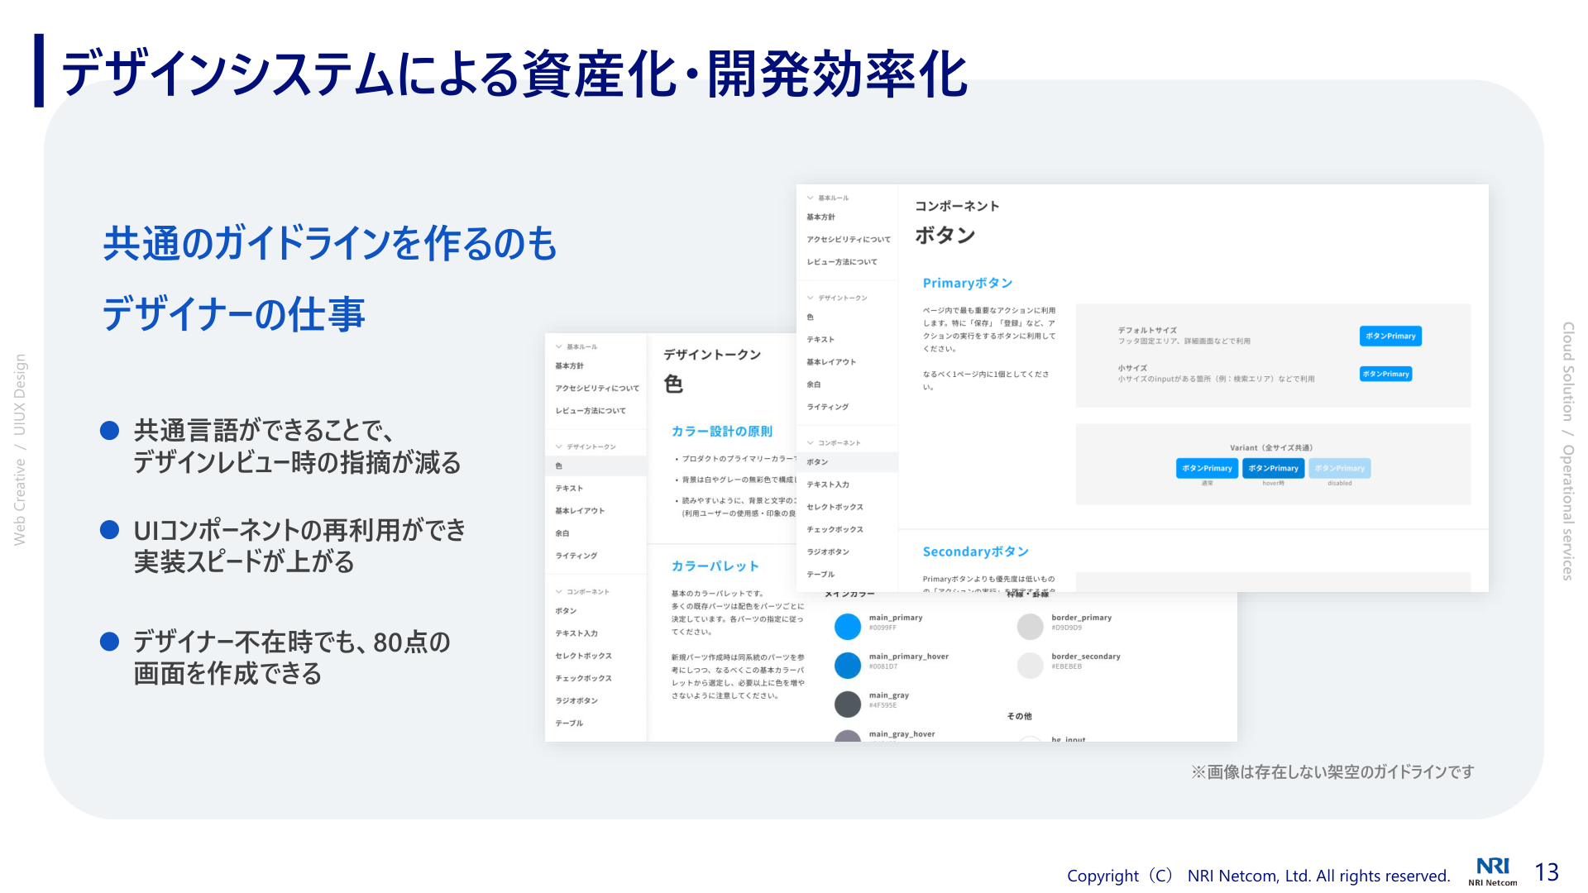Click the small-size ボタンPrimary button
The height and width of the screenshot is (893, 1588).
tap(1385, 374)
